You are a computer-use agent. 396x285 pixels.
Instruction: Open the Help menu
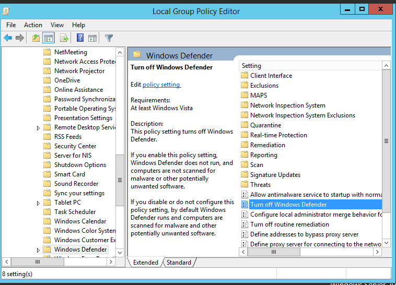[78, 25]
